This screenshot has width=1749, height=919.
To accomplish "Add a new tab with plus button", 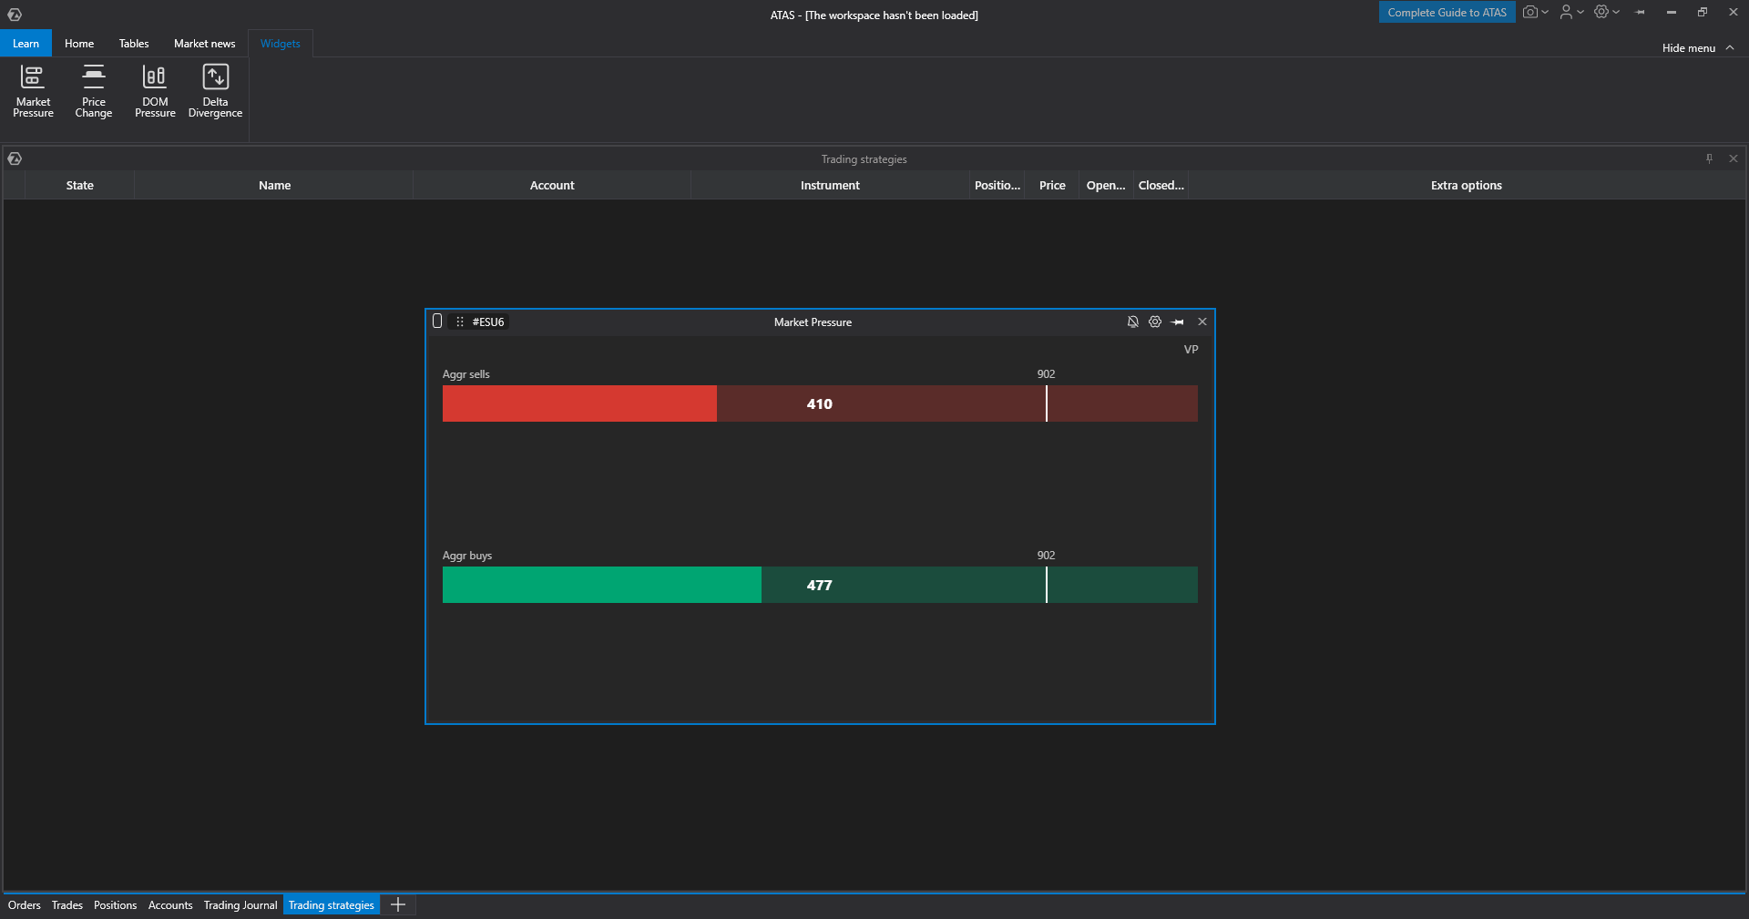I will click(x=398, y=904).
